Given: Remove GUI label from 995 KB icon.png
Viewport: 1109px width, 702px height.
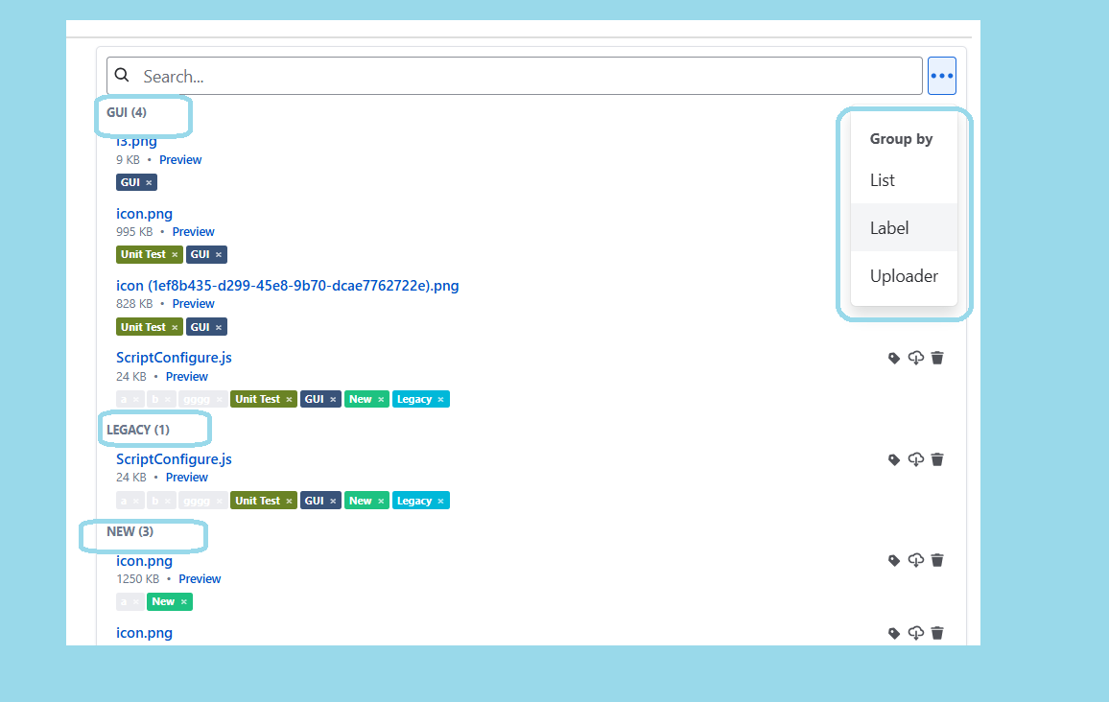Looking at the screenshot, I should (x=219, y=255).
